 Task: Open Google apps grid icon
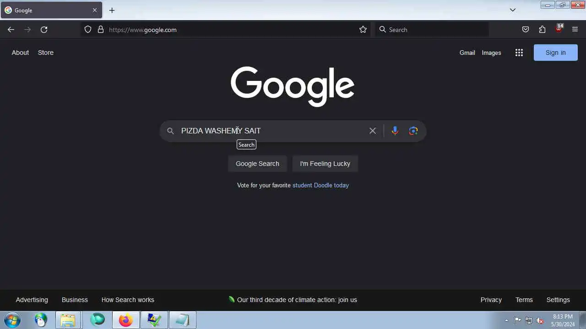(x=519, y=53)
